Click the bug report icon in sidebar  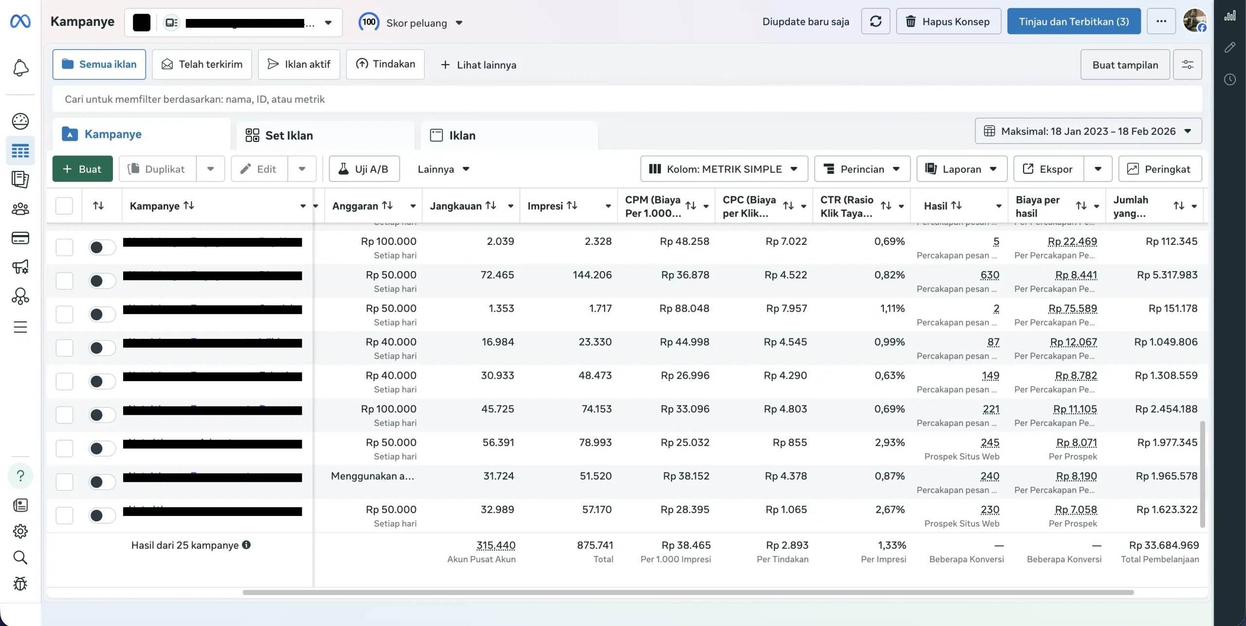pyautogui.click(x=20, y=583)
